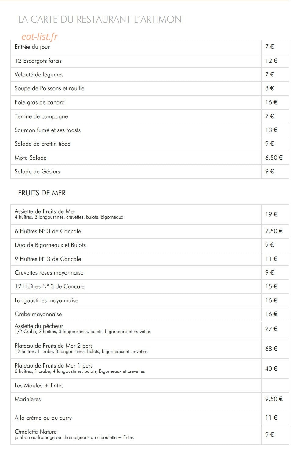The image size is (300, 462).
Task: Click 6 Huîtres N° 3 de Cancale
Action: [x=48, y=231]
